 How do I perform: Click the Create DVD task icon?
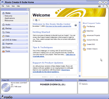pos(84,45)
